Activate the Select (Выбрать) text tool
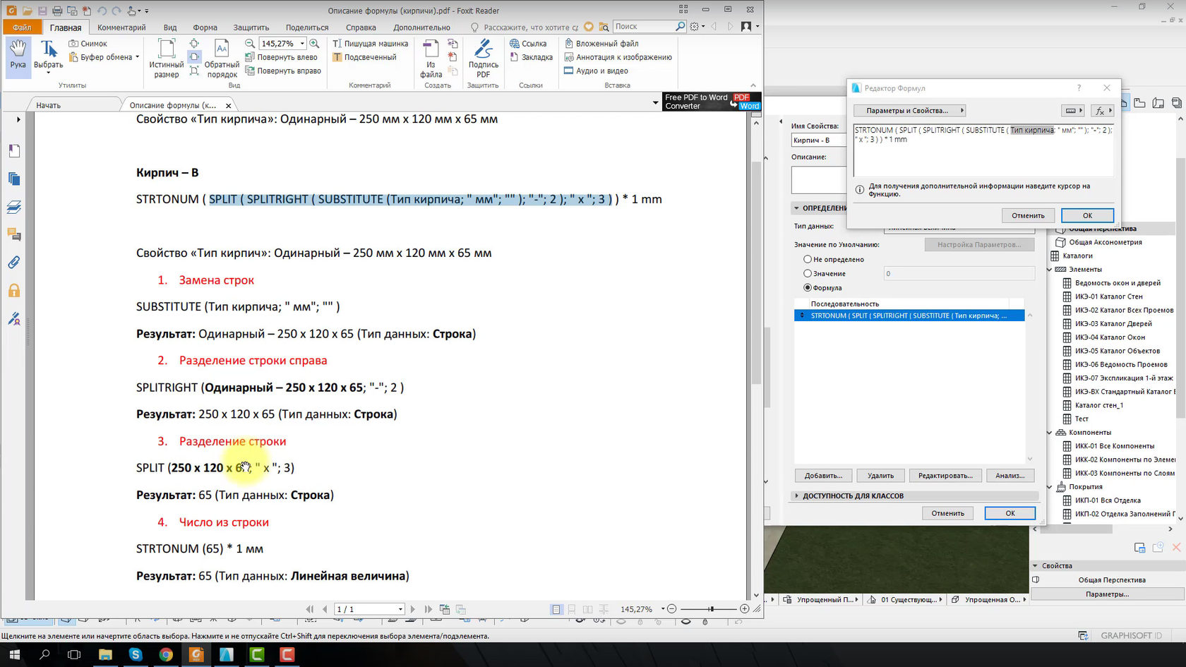Image resolution: width=1186 pixels, height=667 pixels. click(x=48, y=55)
